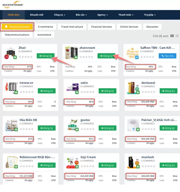Click the Hàu Biển OB product image
The image size is (180, 192).
11,125
